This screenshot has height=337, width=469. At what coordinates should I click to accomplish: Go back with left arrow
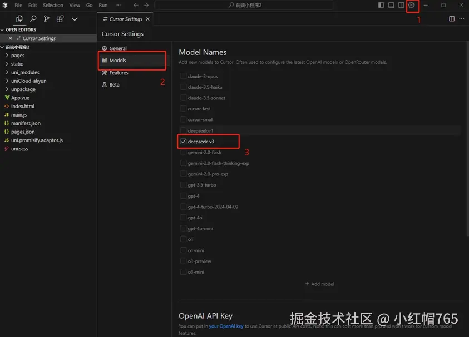136,5
